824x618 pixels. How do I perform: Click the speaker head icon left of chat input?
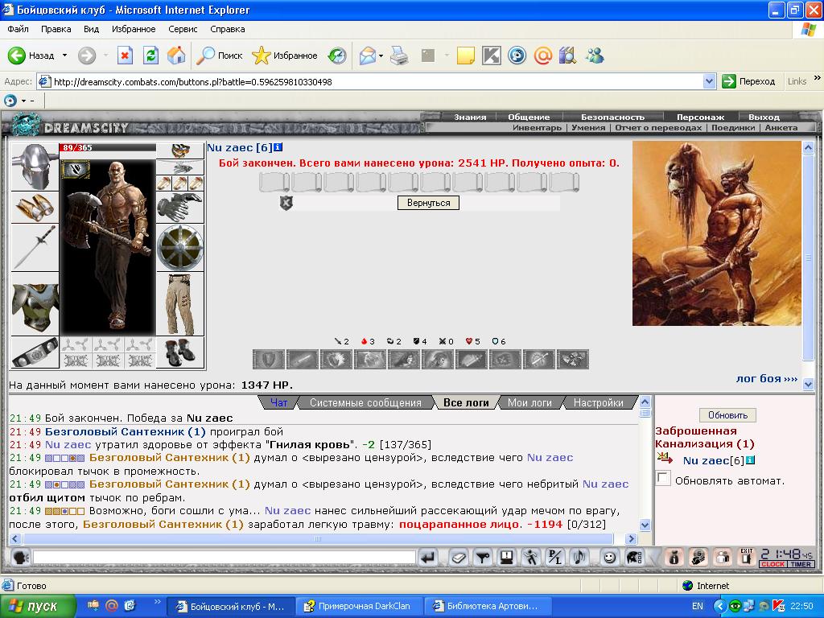tap(20, 557)
